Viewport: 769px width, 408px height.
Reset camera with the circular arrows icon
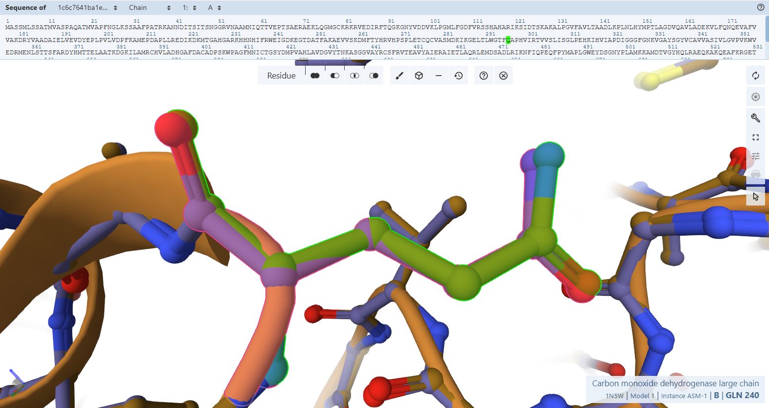(x=756, y=76)
